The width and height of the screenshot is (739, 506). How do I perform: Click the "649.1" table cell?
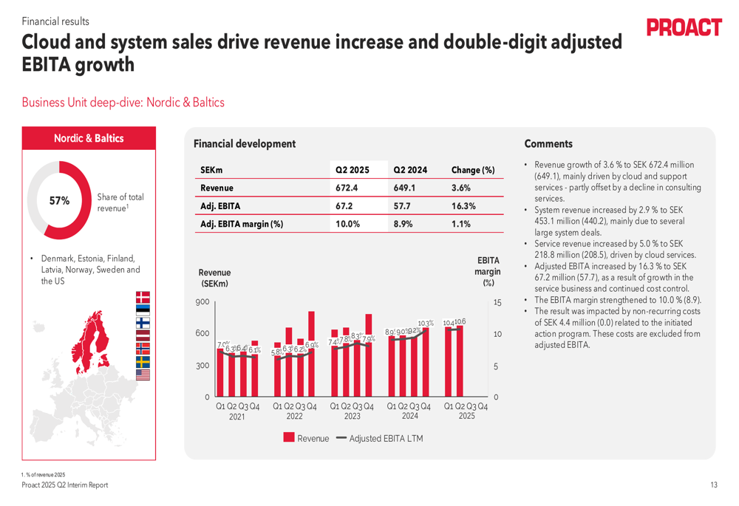tap(404, 188)
